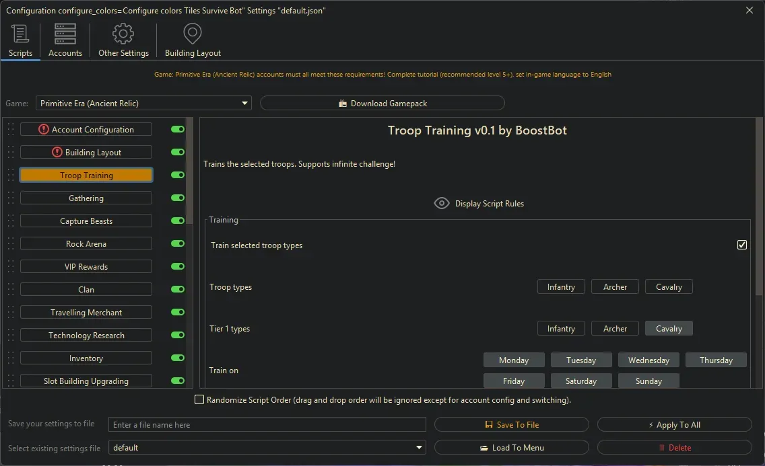Image resolution: width=765 pixels, height=466 pixels.
Task: Click warning icon on Account Configuration
Action: [44, 130]
